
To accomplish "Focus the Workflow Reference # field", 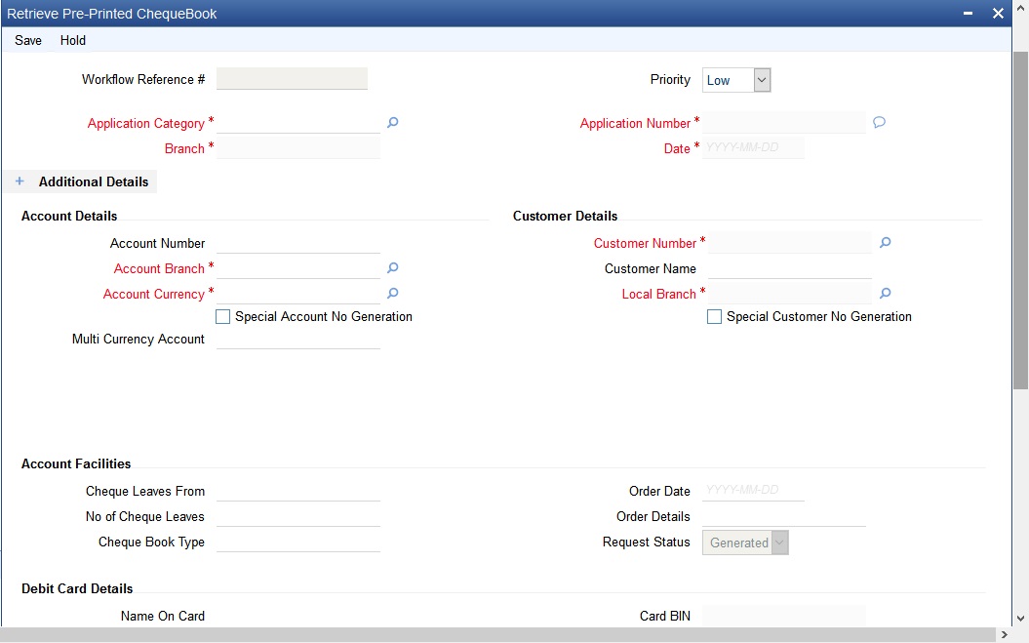I will point(292,79).
